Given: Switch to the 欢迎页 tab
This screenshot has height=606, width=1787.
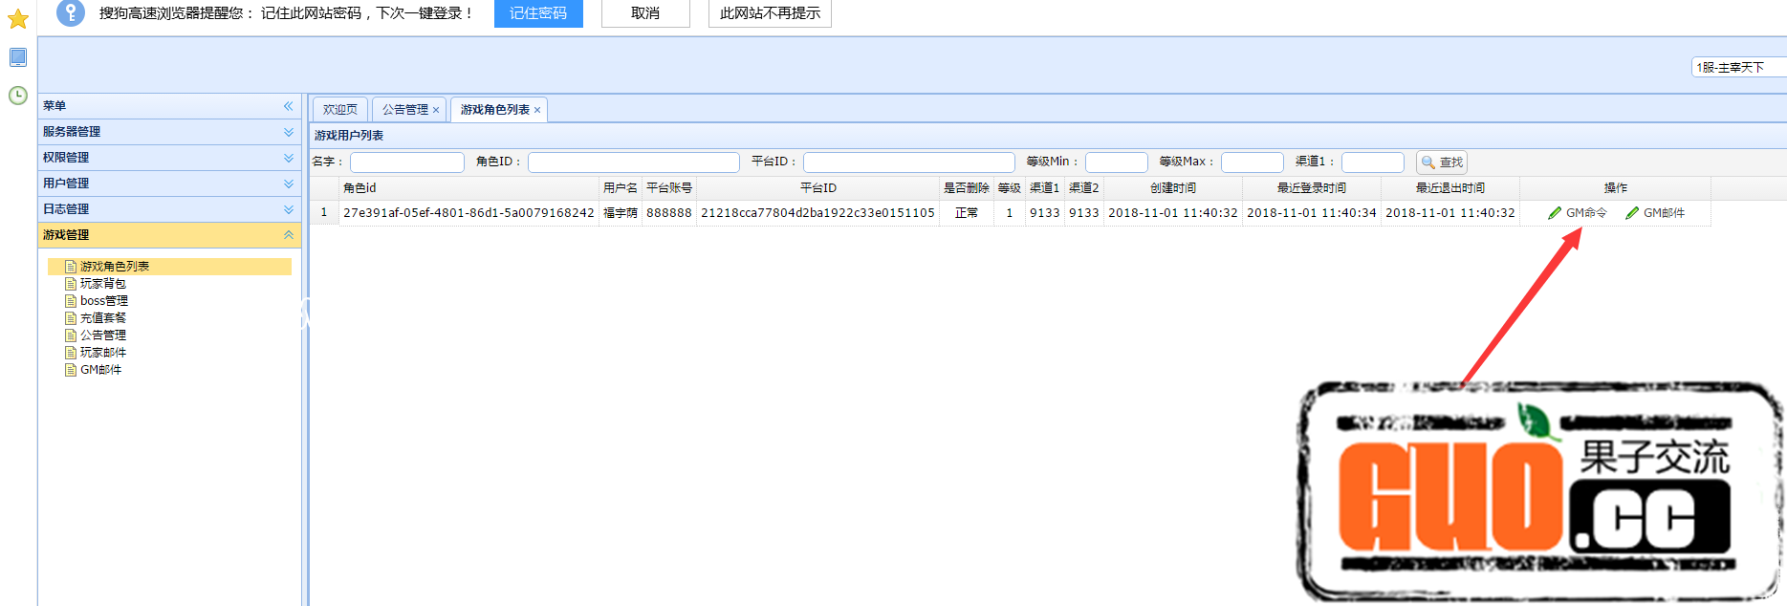Looking at the screenshot, I should [x=339, y=110].
